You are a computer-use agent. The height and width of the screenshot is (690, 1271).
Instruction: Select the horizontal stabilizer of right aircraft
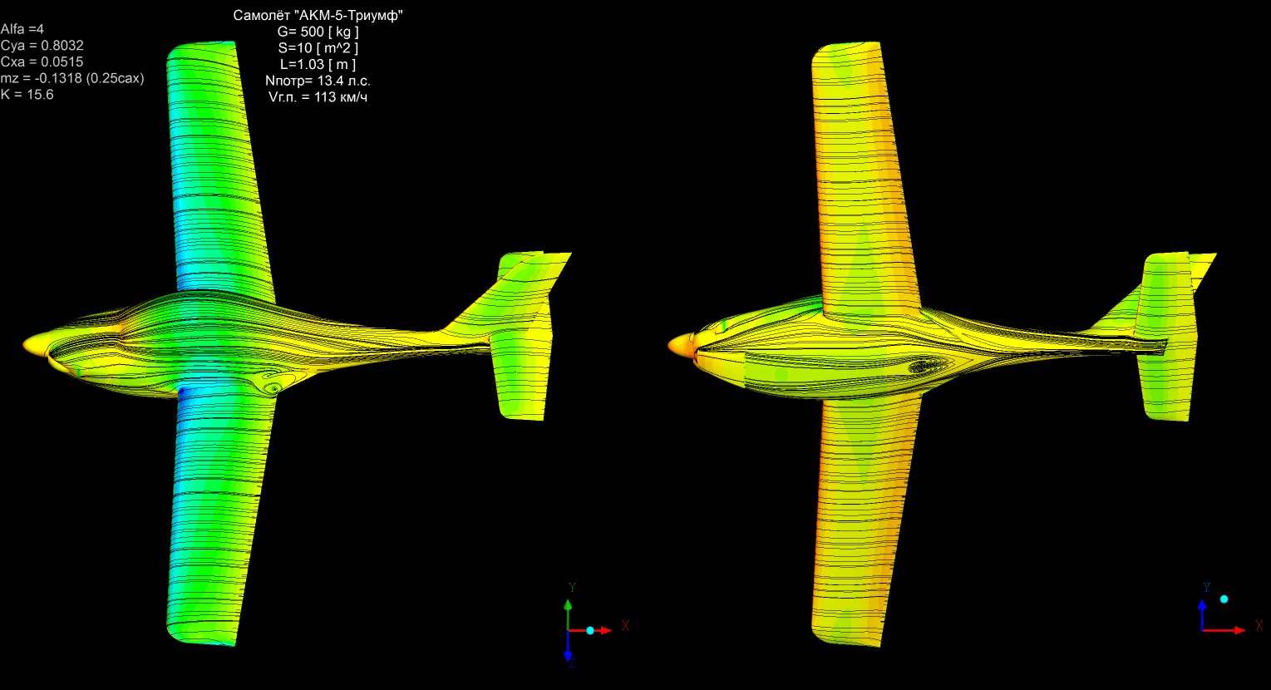[x=1168, y=337]
